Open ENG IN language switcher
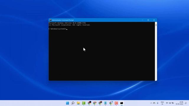This screenshot has height=106, width=189. click(162, 103)
